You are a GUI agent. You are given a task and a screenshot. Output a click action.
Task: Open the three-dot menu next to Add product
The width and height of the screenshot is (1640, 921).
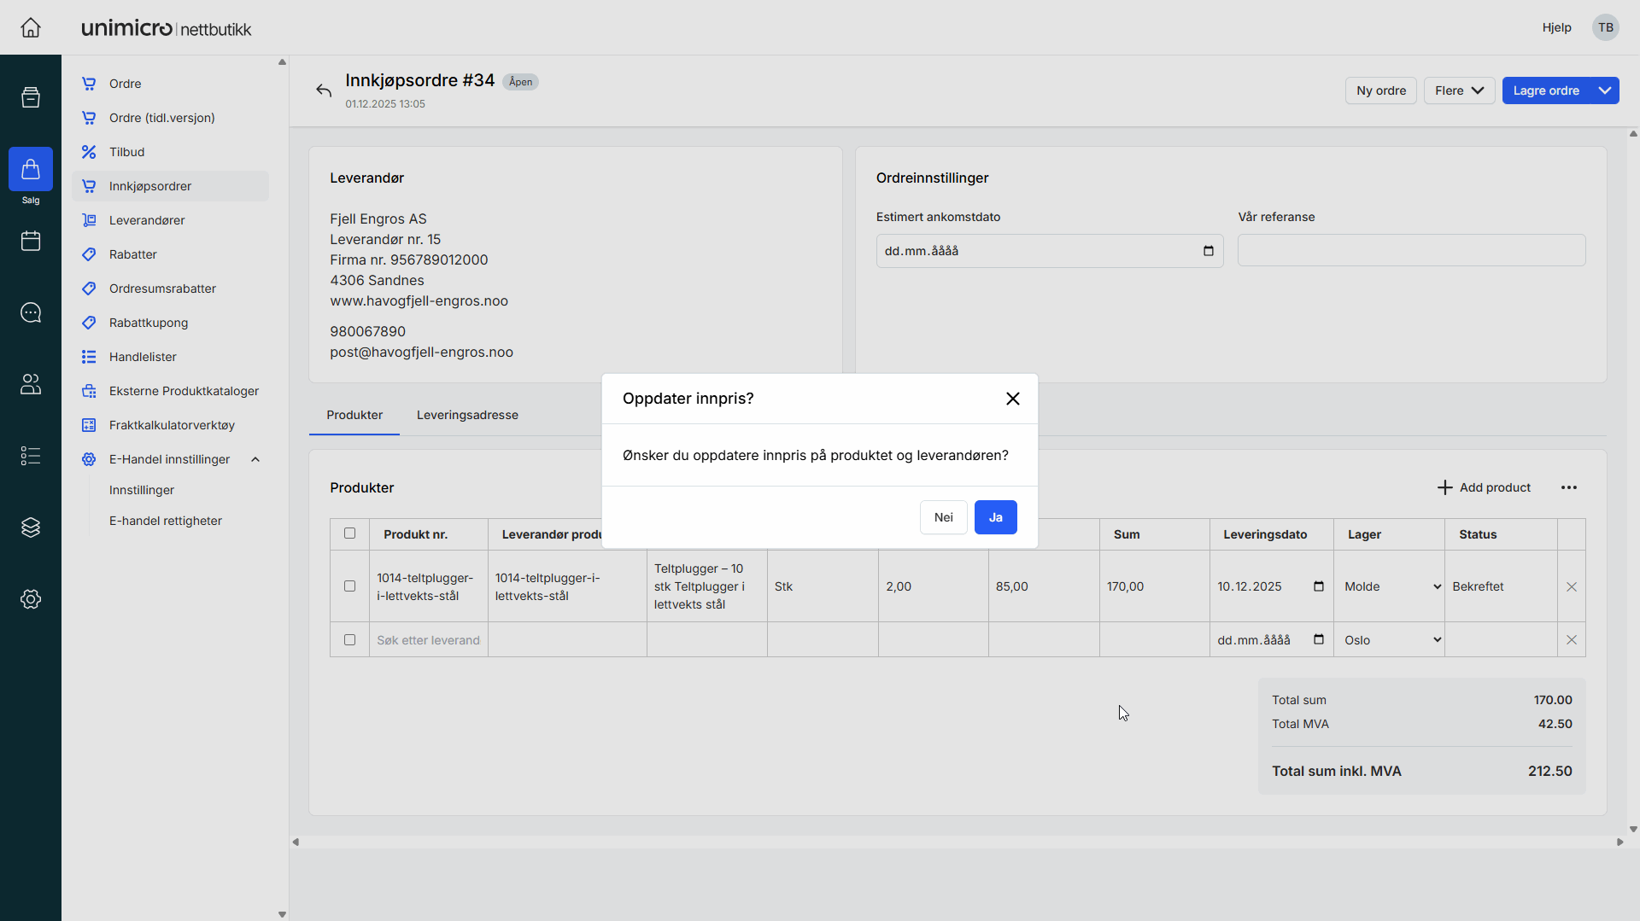click(1569, 487)
